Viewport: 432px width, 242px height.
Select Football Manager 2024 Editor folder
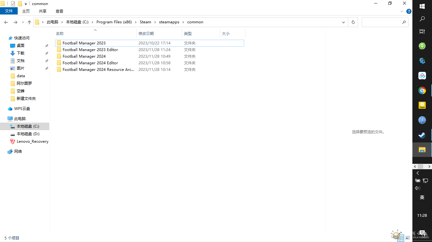coord(149,63)
